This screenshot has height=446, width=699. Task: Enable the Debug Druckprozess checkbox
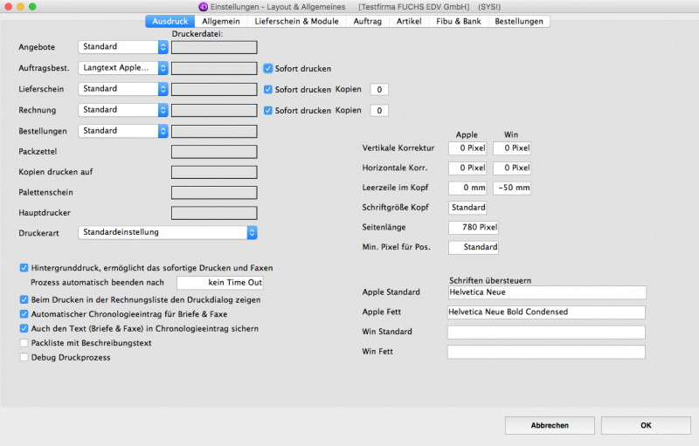(x=24, y=358)
